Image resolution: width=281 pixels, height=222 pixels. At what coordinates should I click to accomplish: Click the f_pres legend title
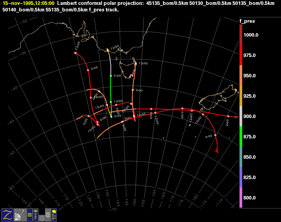click(247, 21)
